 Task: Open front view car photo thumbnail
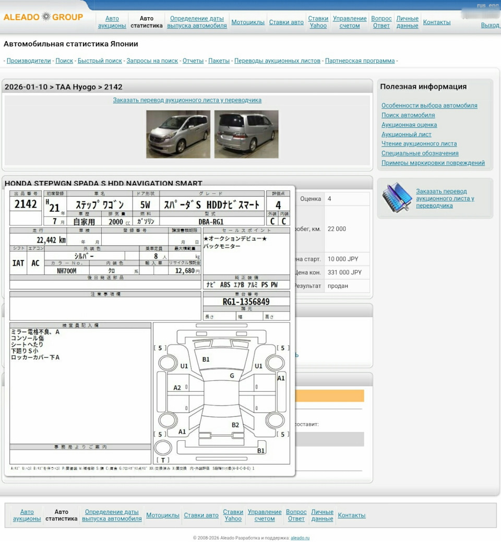coord(178,134)
